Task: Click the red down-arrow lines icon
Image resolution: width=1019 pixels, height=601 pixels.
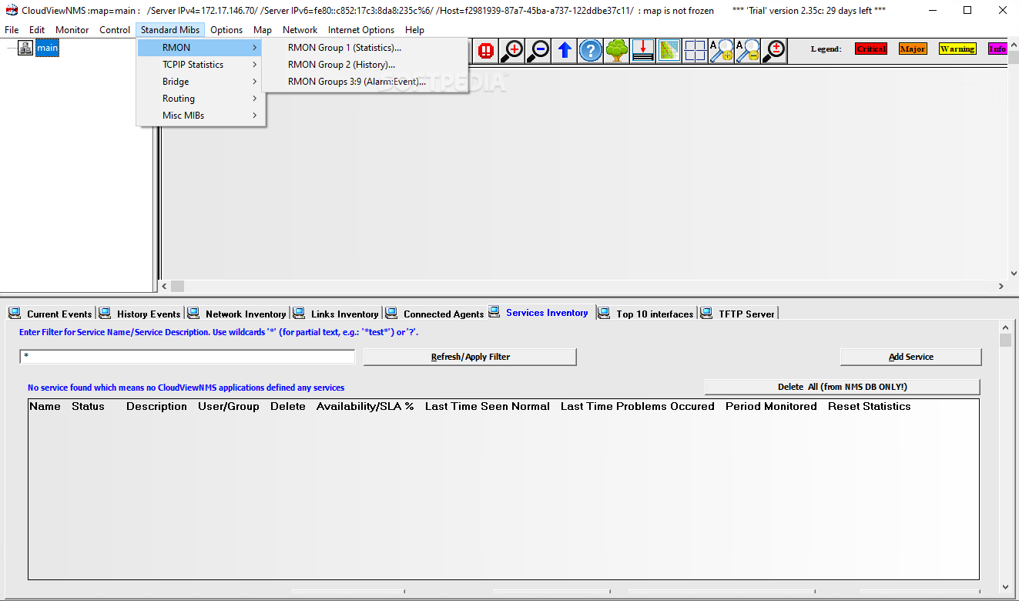Action: pyautogui.click(x=643, y=51)
